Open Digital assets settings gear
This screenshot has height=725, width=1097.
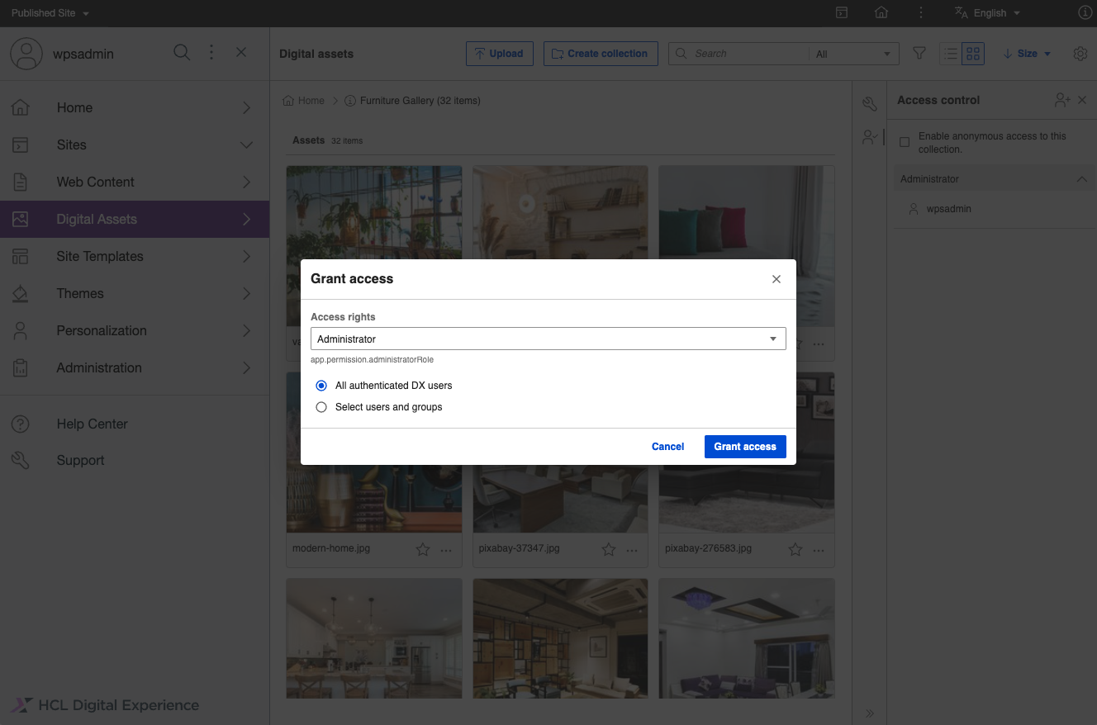[1080, 53]
